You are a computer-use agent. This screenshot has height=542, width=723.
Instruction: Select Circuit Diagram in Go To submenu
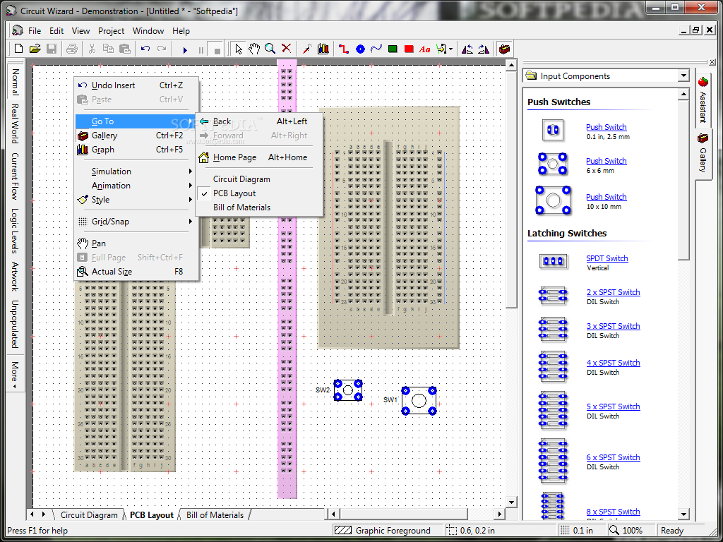(259, 179)
